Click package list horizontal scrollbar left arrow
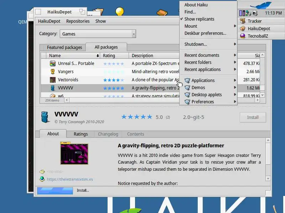This screenshot has width=285, height=213. pos(67,100)
